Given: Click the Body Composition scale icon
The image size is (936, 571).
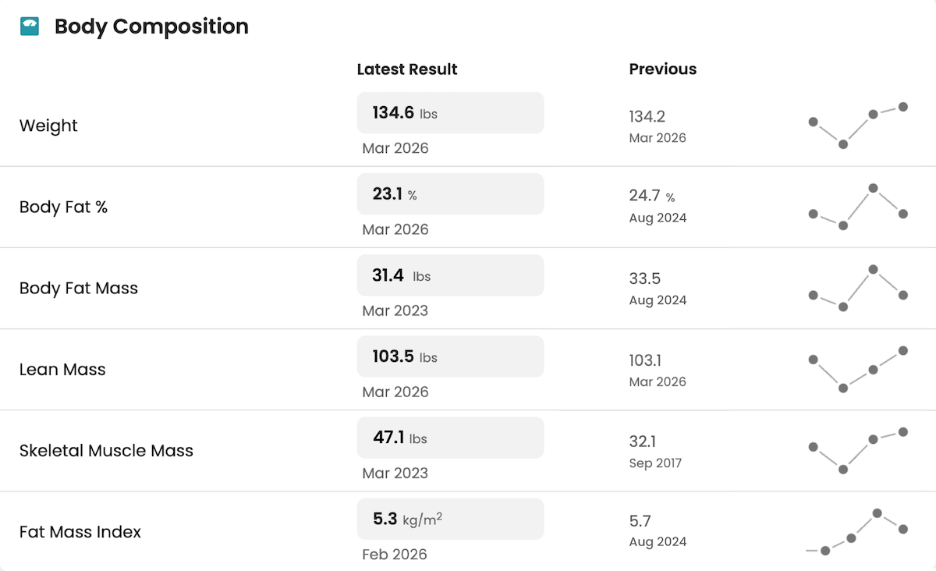Looking at the screenshot, I should tap(30, 25).
